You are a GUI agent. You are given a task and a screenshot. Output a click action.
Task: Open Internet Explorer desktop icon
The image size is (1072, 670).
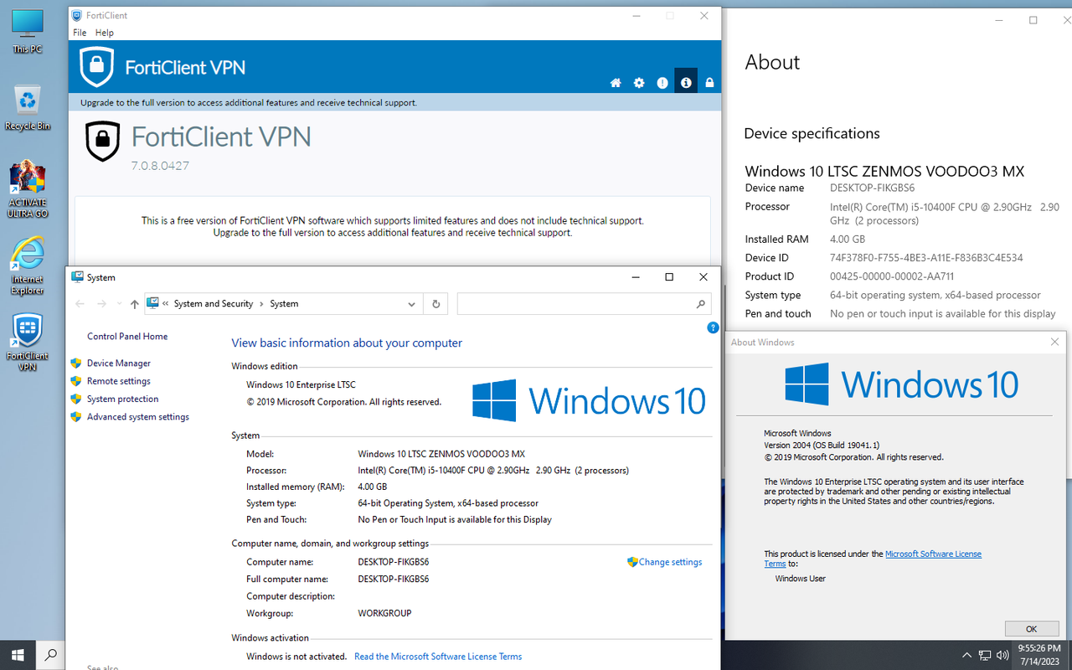click(x=28, y=266)
